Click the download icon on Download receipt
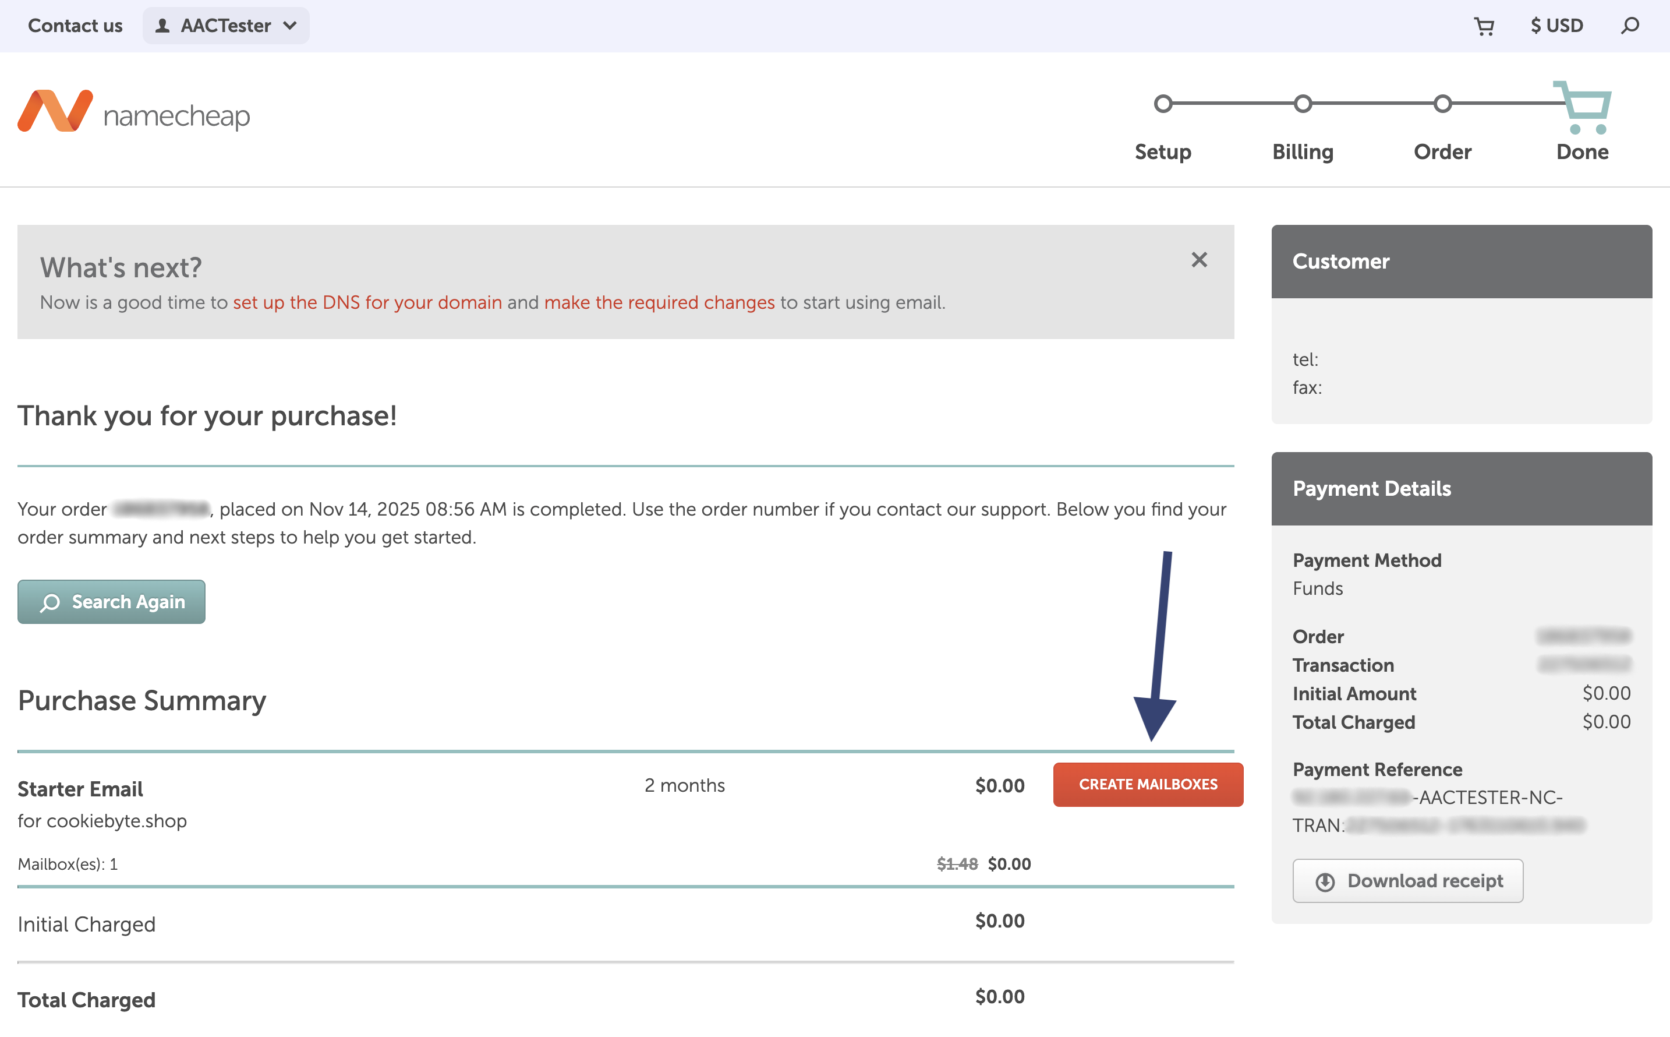The image size is (1670, 1037). click(x=1325, y=881)
